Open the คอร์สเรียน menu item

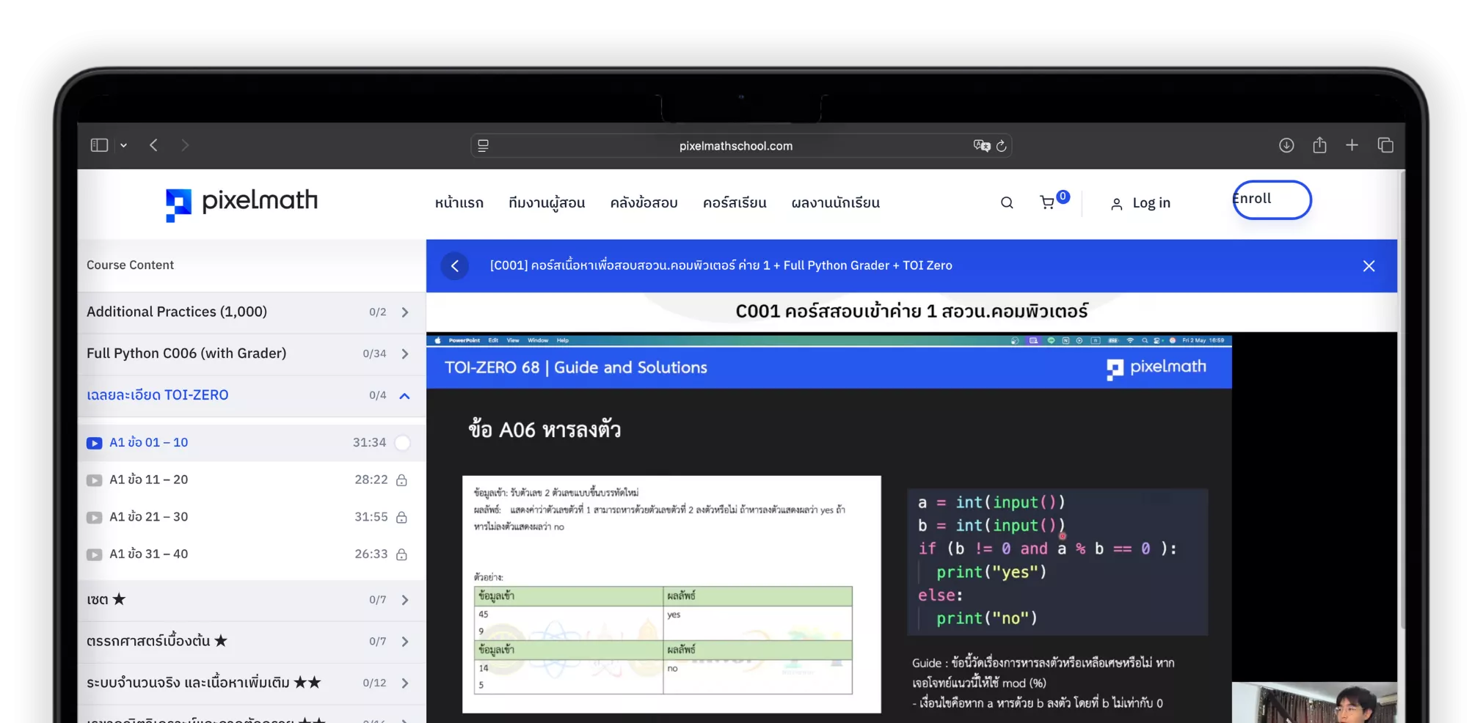(735, 203)
